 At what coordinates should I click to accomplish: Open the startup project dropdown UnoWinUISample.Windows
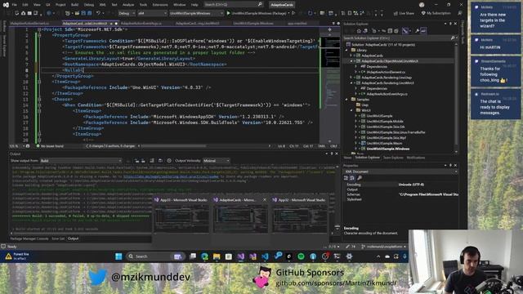[196, 13]
